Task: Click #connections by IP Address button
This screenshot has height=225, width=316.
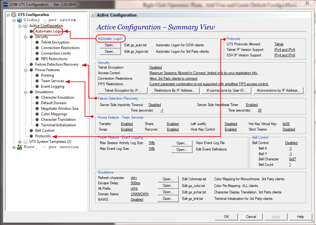Action: [x=279, y=90]
